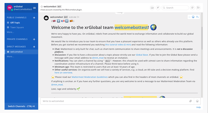Focus the Search field
This screenshot has width=208, height=113.
(x=175, y=8)
